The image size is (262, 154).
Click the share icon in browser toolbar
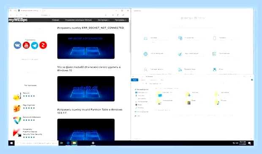coord(123,15)
